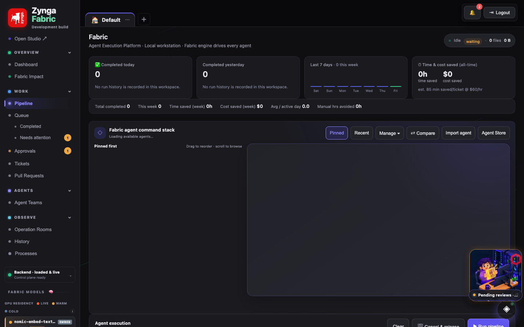The width and height of the screenshot is (524, 327).
Task: Log out of Fabric
Action: (x=499, y=13)
